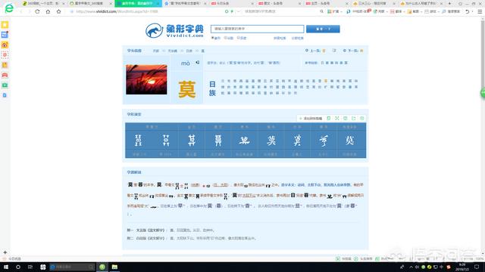Go to the previous character link

[315, 51]
